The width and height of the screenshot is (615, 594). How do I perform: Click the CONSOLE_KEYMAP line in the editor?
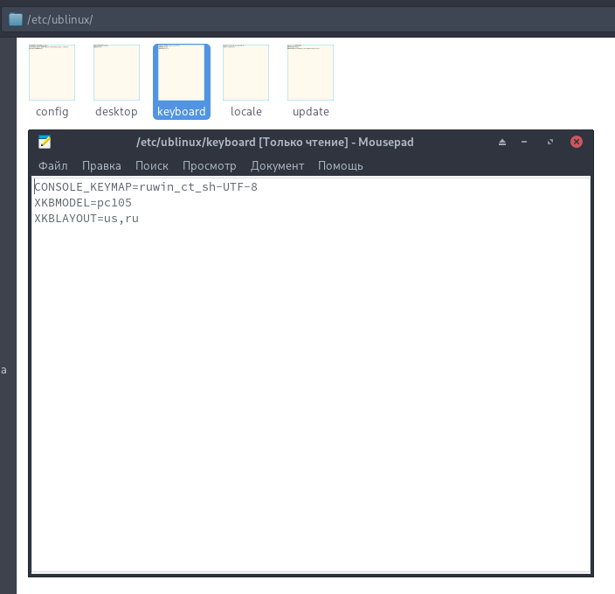pos(146,187)
